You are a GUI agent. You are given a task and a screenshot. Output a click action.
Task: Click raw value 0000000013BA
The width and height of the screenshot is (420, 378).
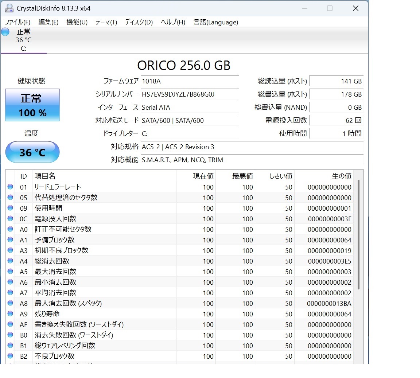(329, 304)
